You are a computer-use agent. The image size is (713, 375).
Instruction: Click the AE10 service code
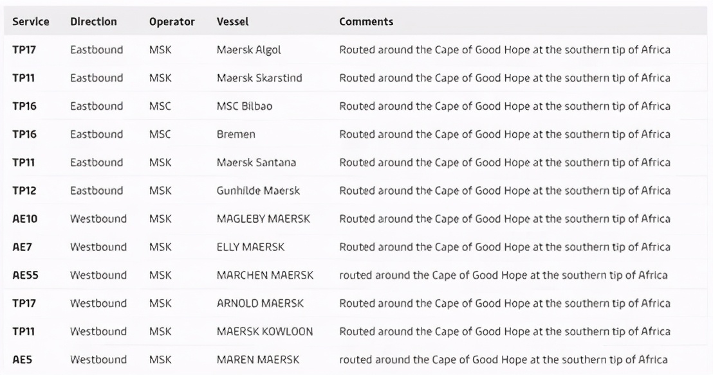click(26, 219)
